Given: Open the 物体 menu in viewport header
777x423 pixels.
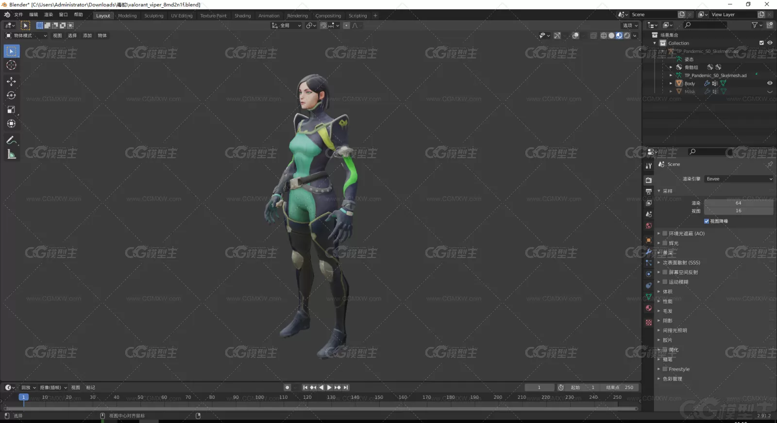Looking at the screenshot, I should click(102, 36).
